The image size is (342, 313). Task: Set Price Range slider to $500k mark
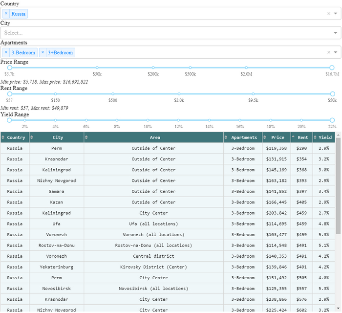click(x=190, y=68)
